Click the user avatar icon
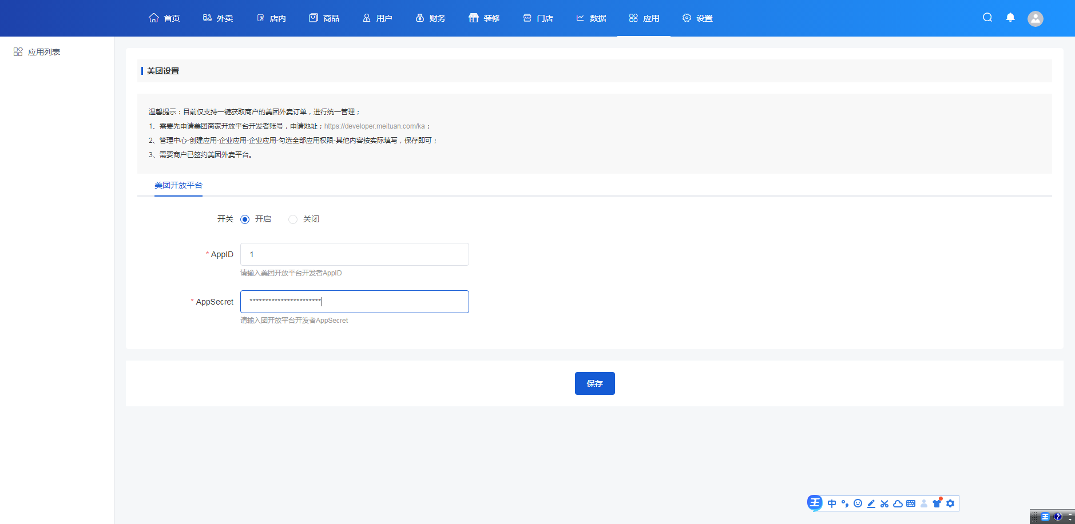The height and width of the screenshot is (524, 1075). click(1035, 19)
